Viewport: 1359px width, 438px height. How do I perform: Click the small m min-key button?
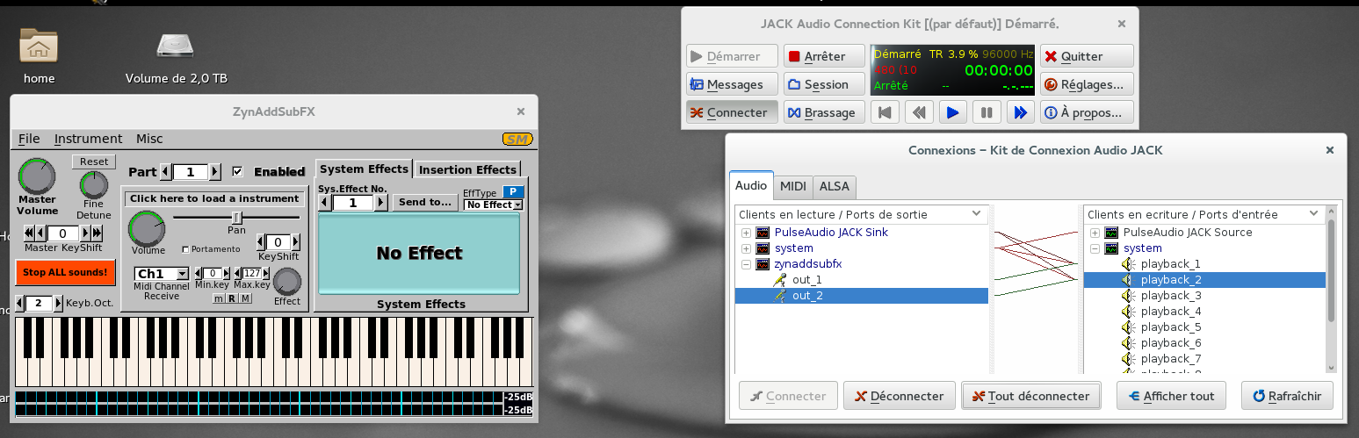coord(219,298)
